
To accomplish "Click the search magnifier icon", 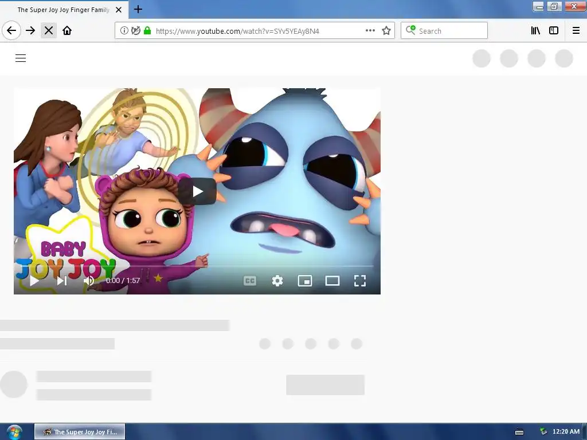I will [x=410, y=30].
